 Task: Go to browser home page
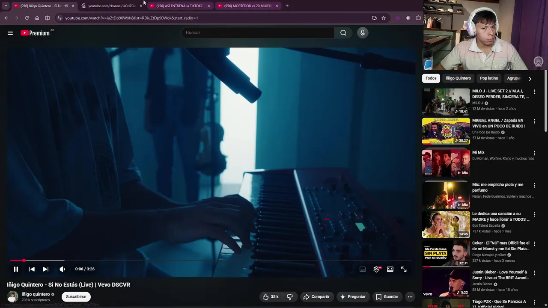coord(37,18)
